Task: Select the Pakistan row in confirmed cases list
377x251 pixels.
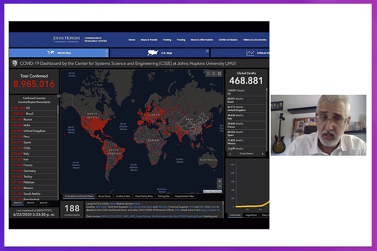Action: coord(34,182)
